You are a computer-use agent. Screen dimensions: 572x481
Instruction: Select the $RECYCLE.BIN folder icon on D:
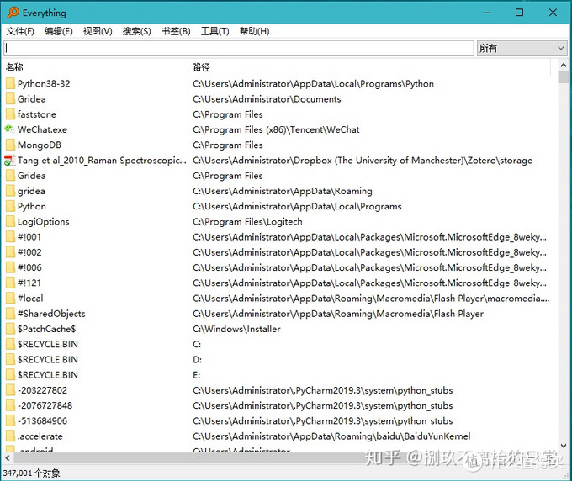[10, 359]
